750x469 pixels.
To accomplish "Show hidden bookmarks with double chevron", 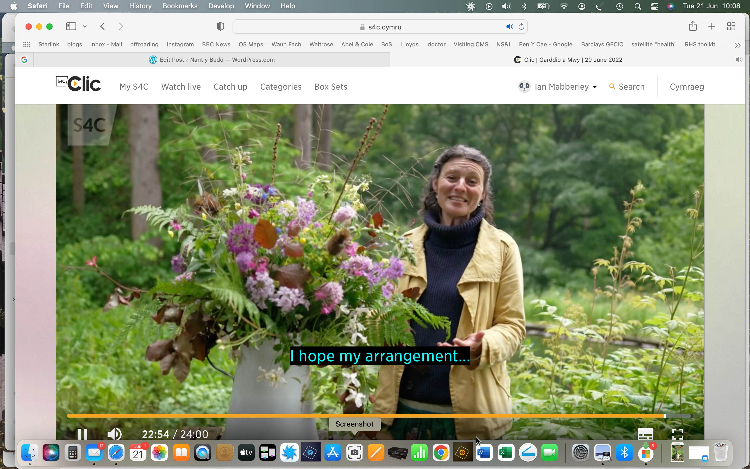I will click(x=737, y=45).
